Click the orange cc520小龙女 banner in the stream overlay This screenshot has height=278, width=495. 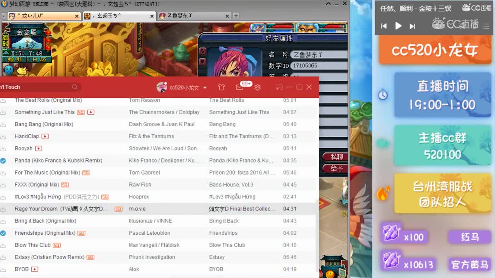coord(435,51)
